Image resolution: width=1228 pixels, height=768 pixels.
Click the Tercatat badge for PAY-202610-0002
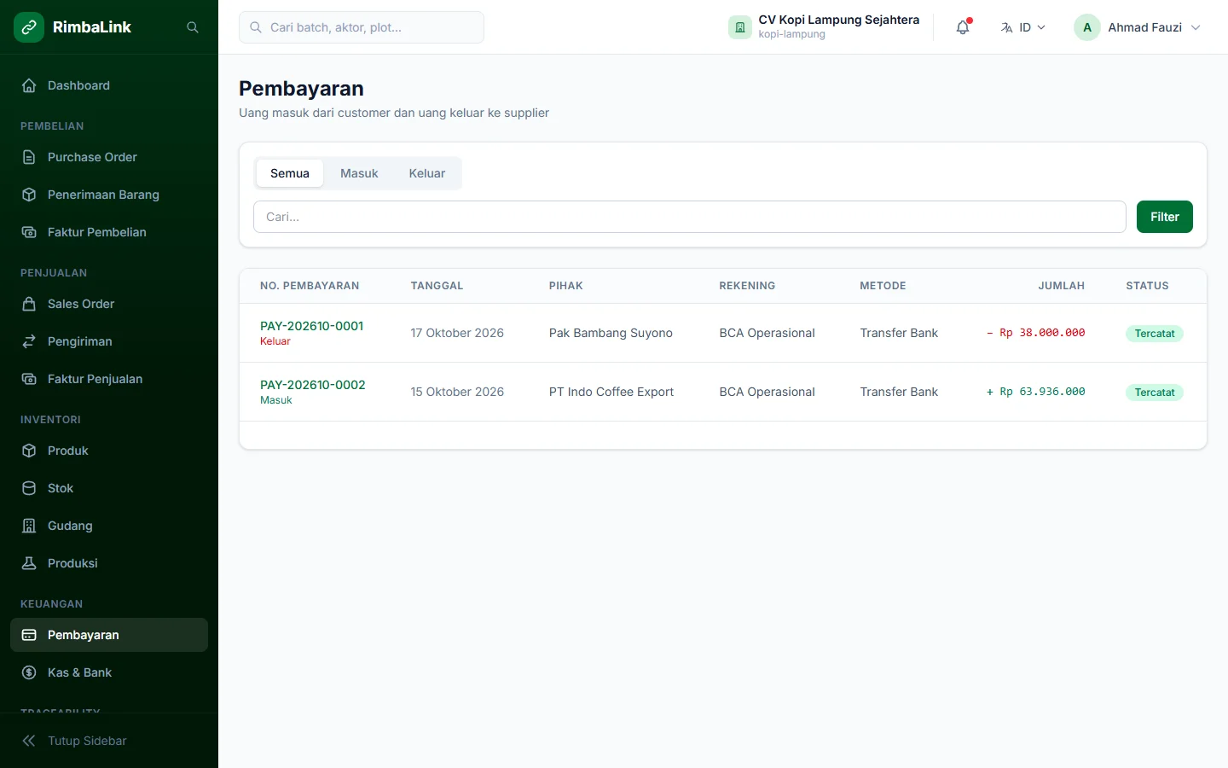coord(1155,393)
